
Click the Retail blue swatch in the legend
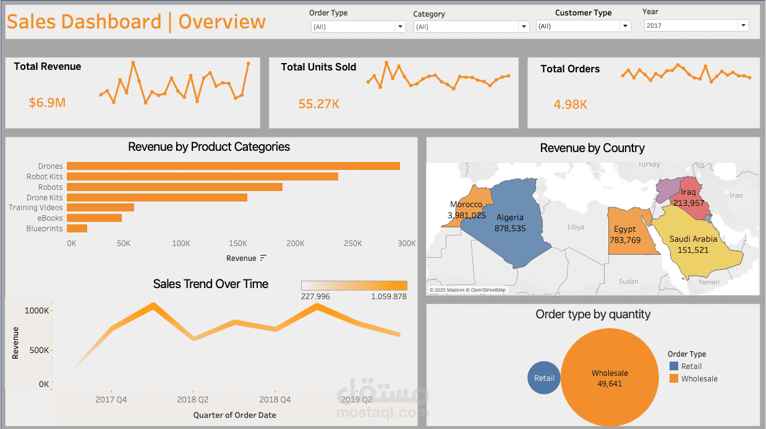(673, 366)
